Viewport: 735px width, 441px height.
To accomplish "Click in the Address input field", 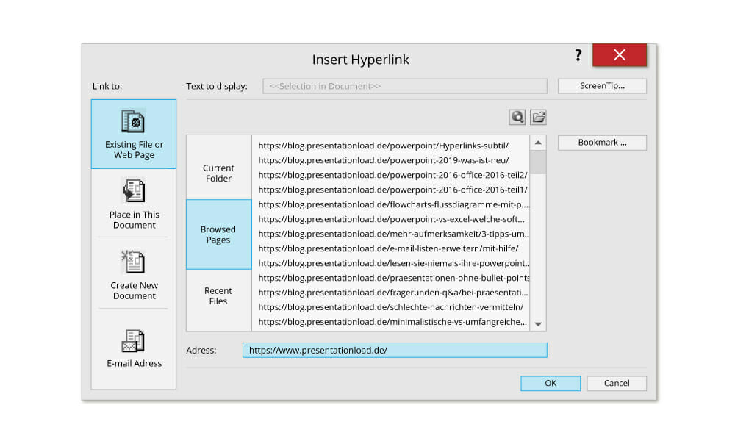I will [394, 351].
